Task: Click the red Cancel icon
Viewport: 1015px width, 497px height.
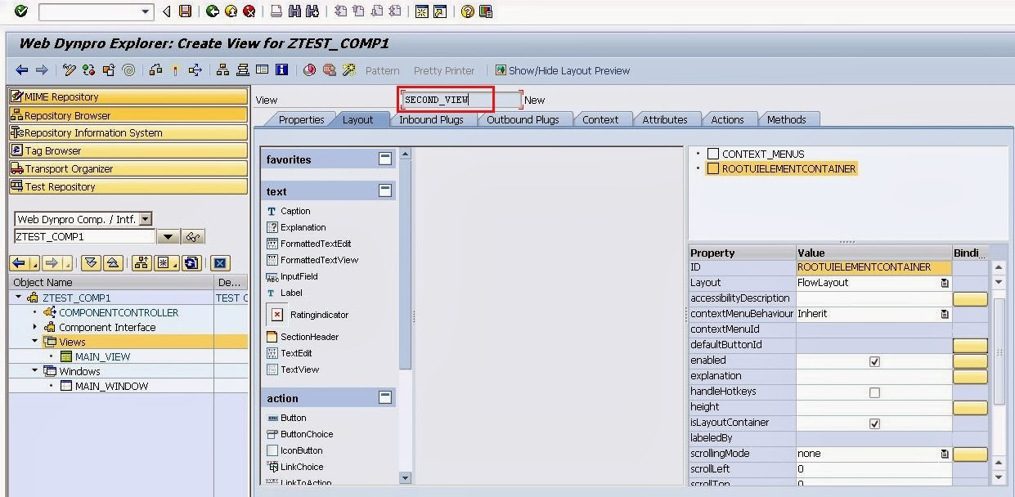Action: click(x=249, y=11)
